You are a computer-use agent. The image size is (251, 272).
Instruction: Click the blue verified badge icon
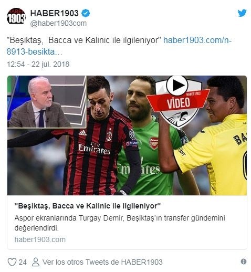click(x=86, y=14)
